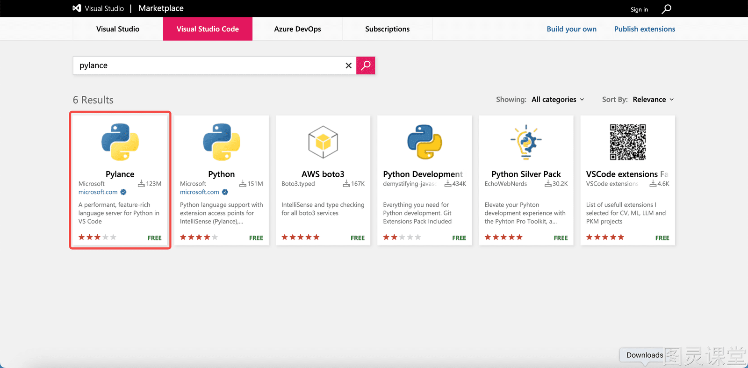Click Pylance's three-star rating

click(x=97, y=238)
